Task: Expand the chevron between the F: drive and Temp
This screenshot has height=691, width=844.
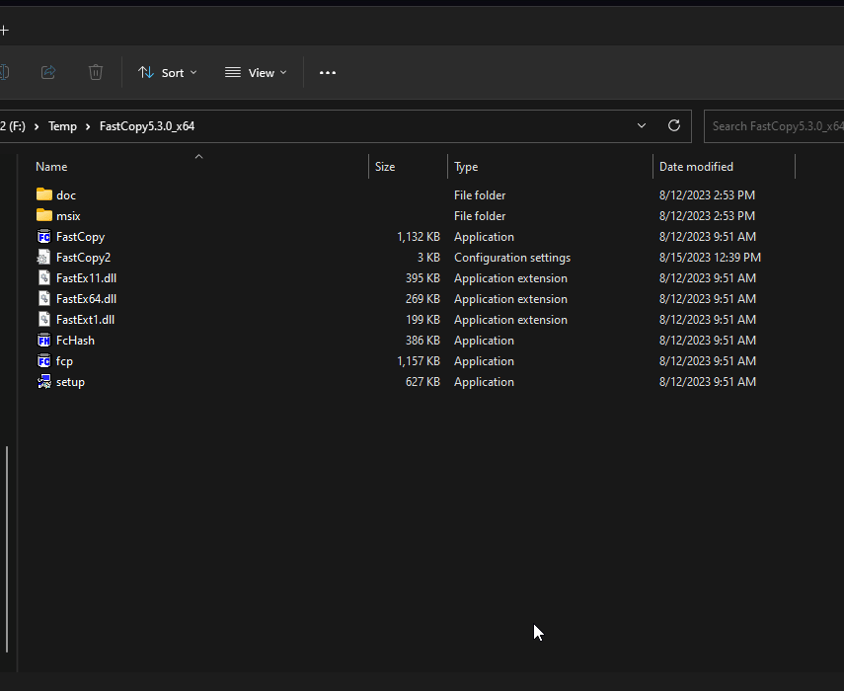Action: click(37, 126)
